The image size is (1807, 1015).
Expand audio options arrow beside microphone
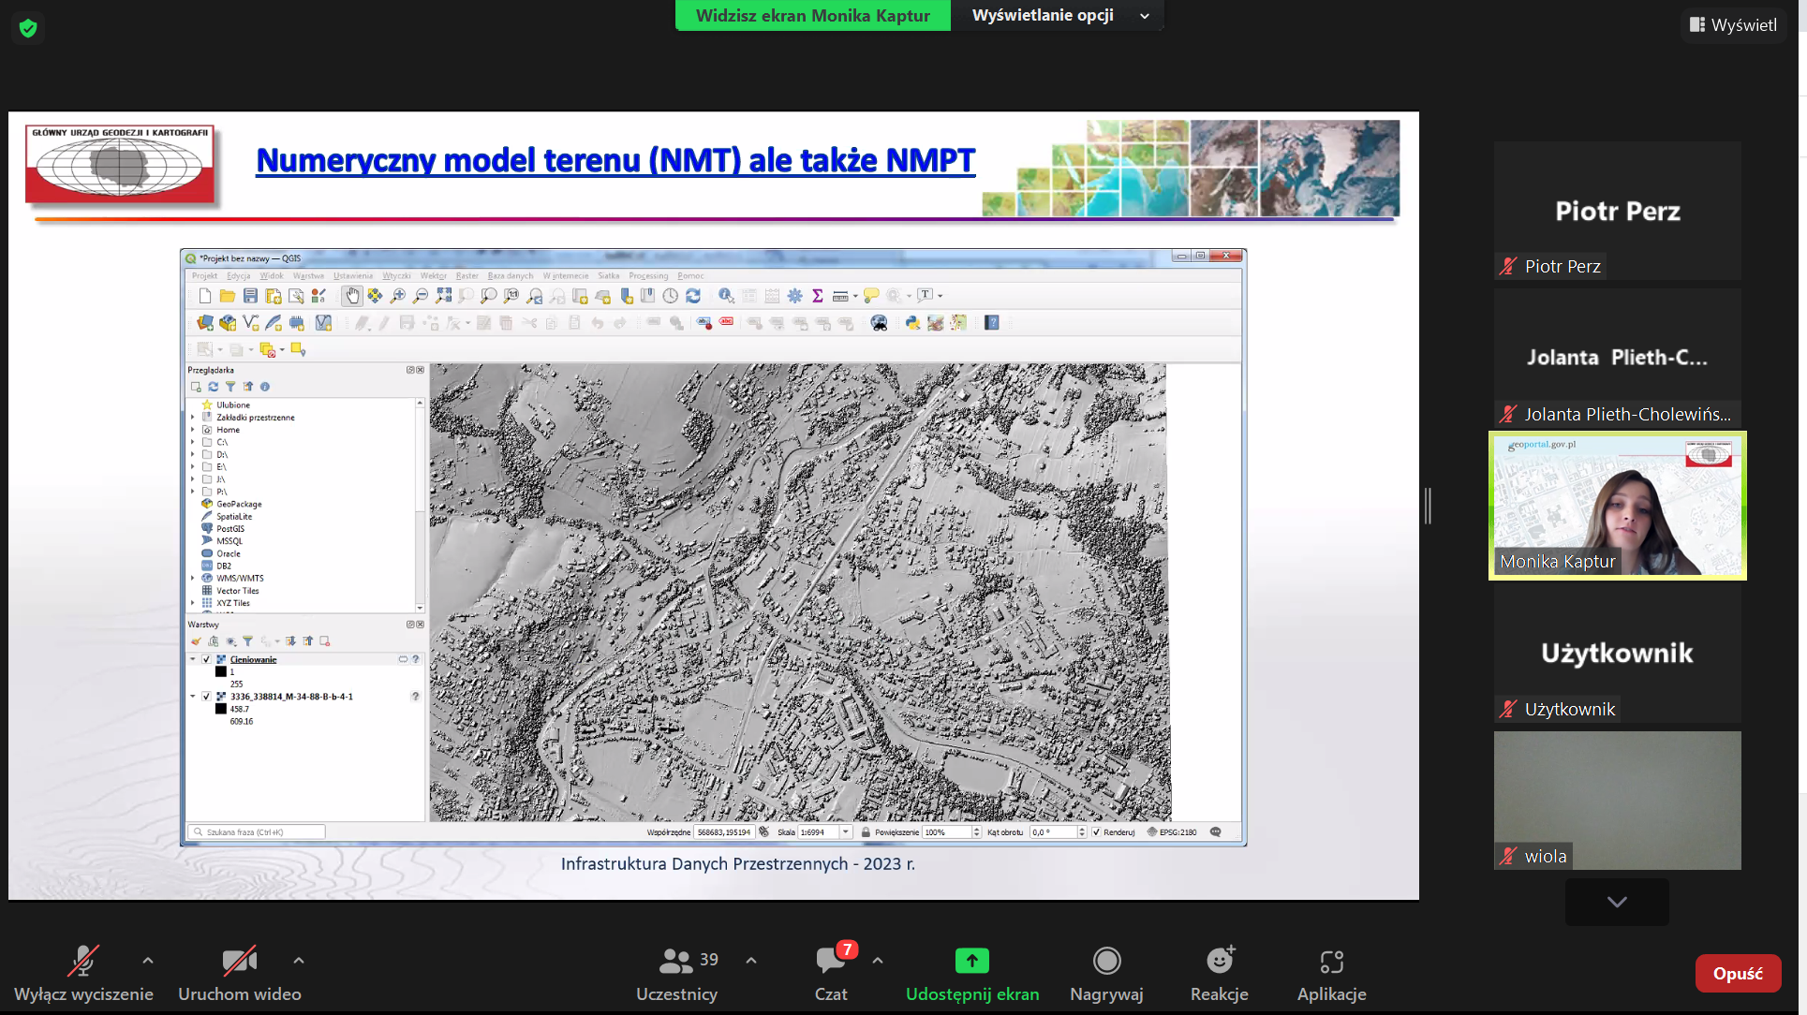[148, 961]
